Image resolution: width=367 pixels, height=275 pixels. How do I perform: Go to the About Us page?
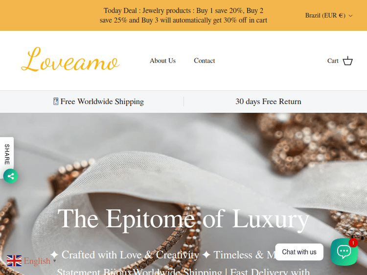[162, 61]
